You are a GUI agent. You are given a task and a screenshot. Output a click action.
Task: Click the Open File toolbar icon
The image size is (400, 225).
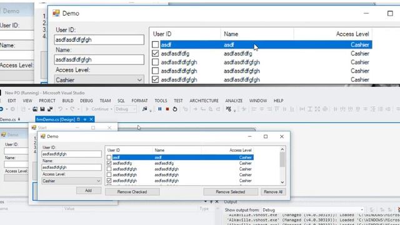35,109
